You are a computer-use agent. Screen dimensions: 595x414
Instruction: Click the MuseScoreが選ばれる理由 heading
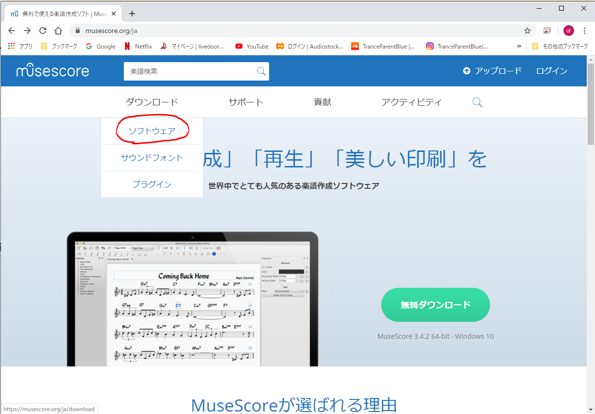(x=294, y=405)
